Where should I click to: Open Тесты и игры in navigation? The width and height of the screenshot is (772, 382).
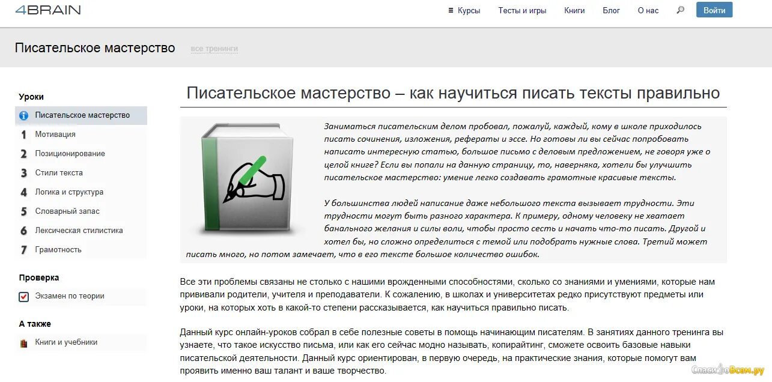(522, 10)
